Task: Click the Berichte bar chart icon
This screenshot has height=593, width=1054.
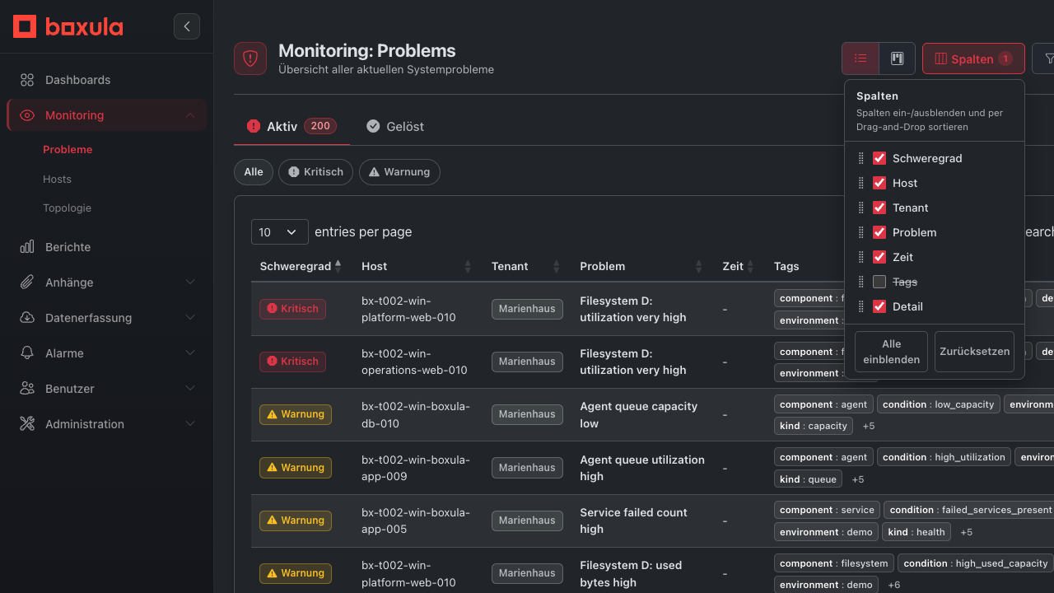Action: click(27, 247)
